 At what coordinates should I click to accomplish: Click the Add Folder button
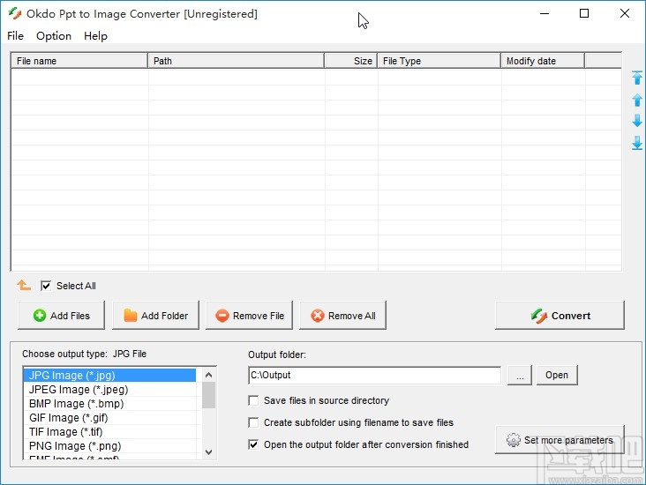pos(155,316)
